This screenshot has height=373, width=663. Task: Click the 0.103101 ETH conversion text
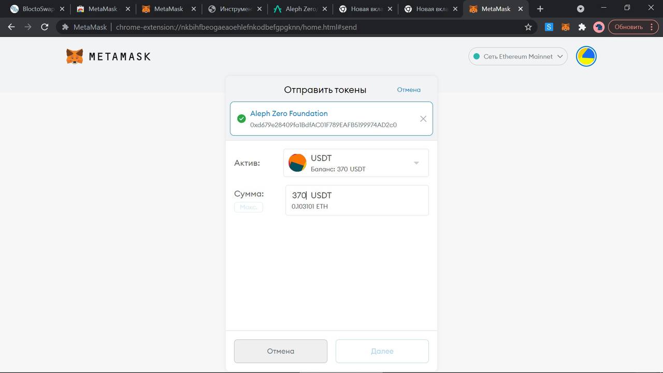[x=310, y=206]
